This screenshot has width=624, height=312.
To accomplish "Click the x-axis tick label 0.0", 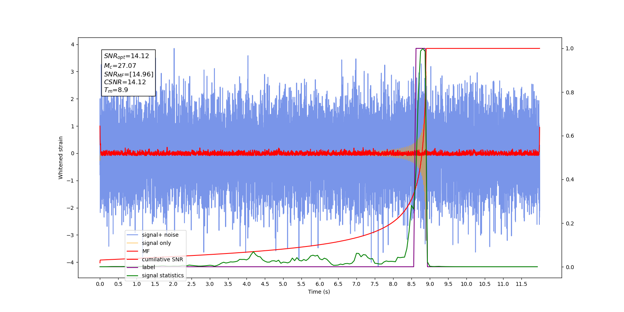I will pyautogui.click(x=100, y=284).
